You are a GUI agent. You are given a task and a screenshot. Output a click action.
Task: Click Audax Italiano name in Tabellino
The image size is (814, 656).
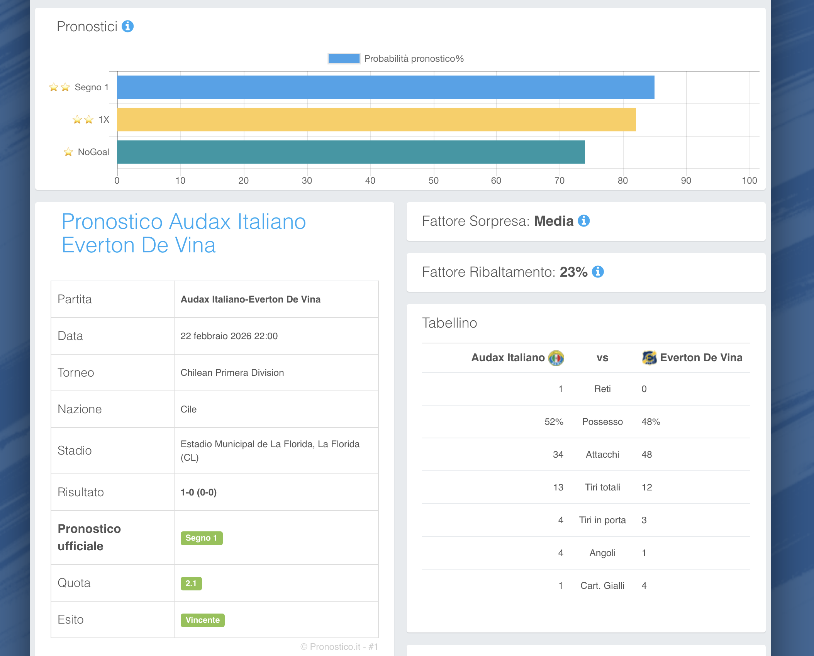(x=508, y=358)
